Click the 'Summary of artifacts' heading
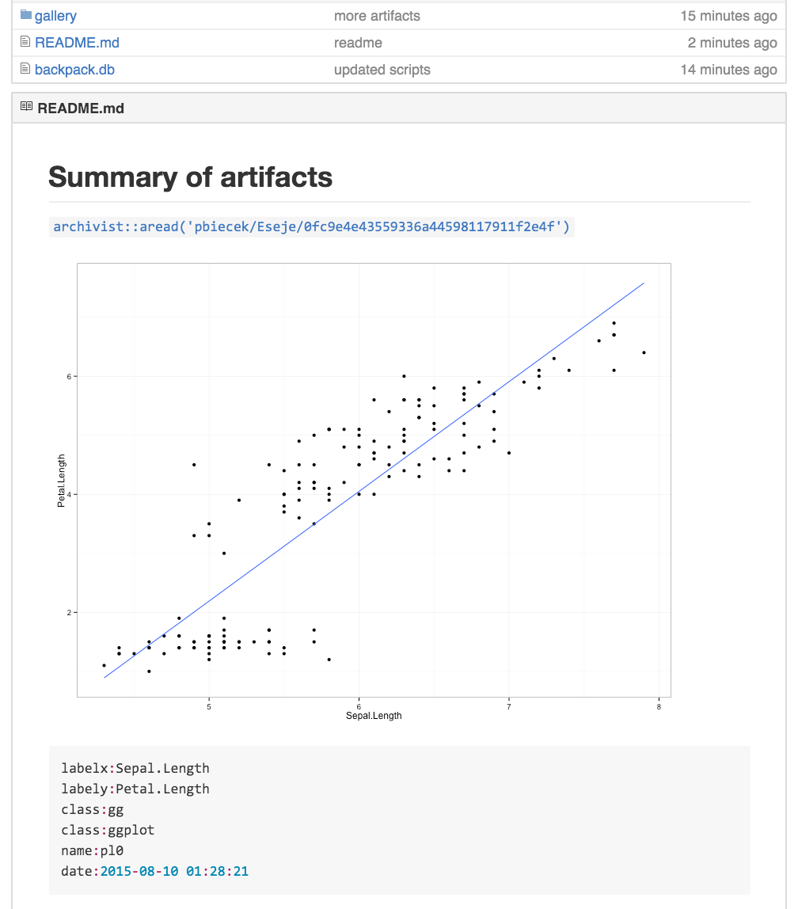This screenshot has height=909, width=798. coord(191,177)
